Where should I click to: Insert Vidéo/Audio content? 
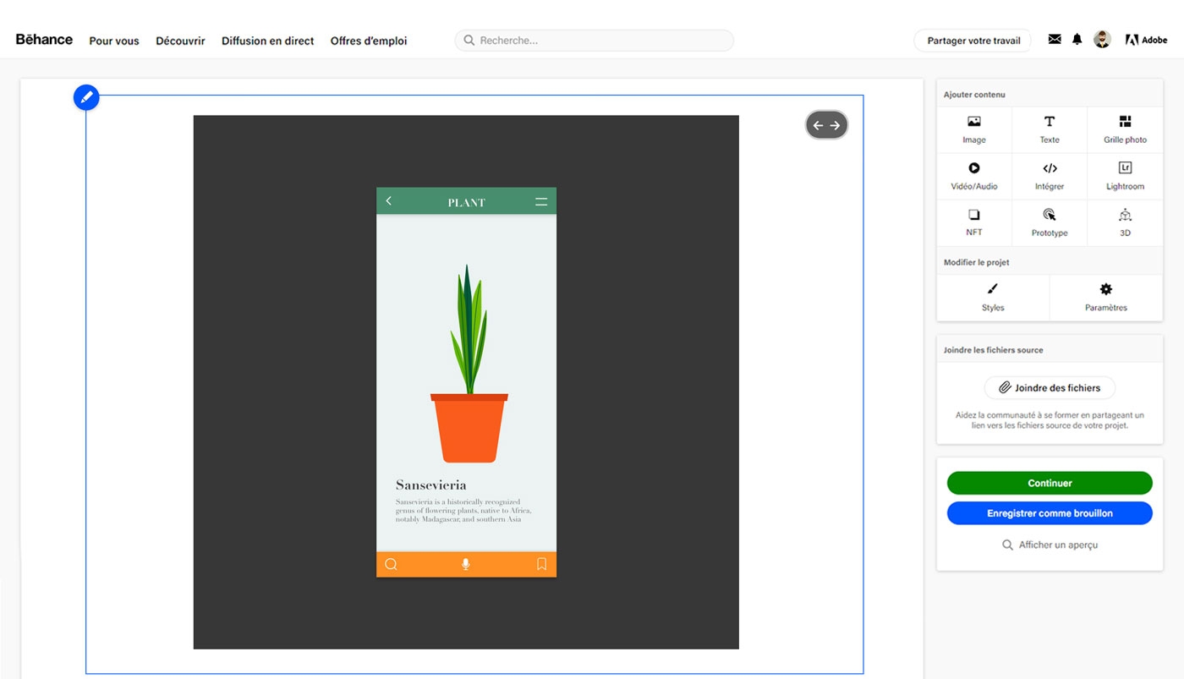pos(973,175)
